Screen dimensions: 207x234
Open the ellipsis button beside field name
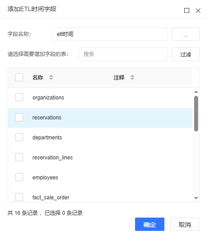186,34
